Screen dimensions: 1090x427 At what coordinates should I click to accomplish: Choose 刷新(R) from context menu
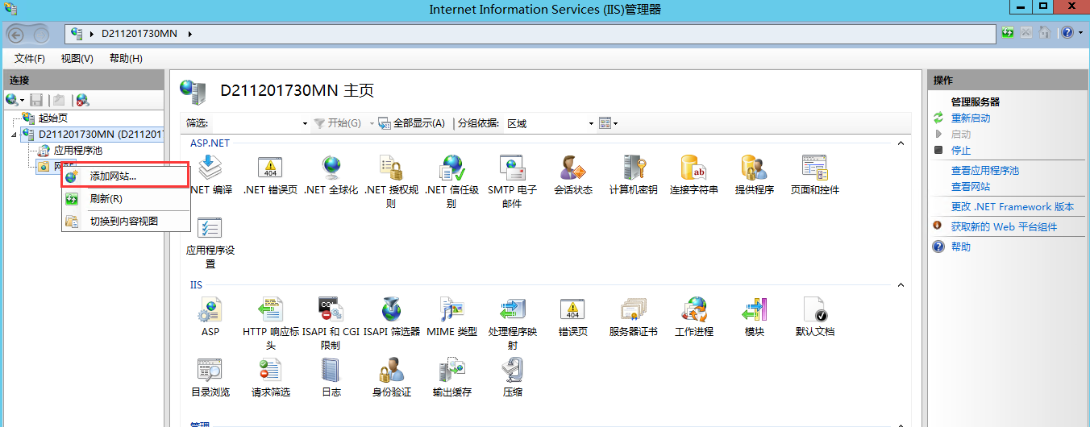coord(126,198)
